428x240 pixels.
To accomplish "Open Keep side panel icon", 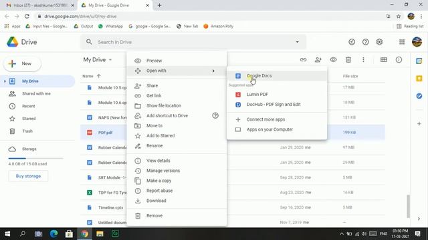I will [x=419, y=79].
